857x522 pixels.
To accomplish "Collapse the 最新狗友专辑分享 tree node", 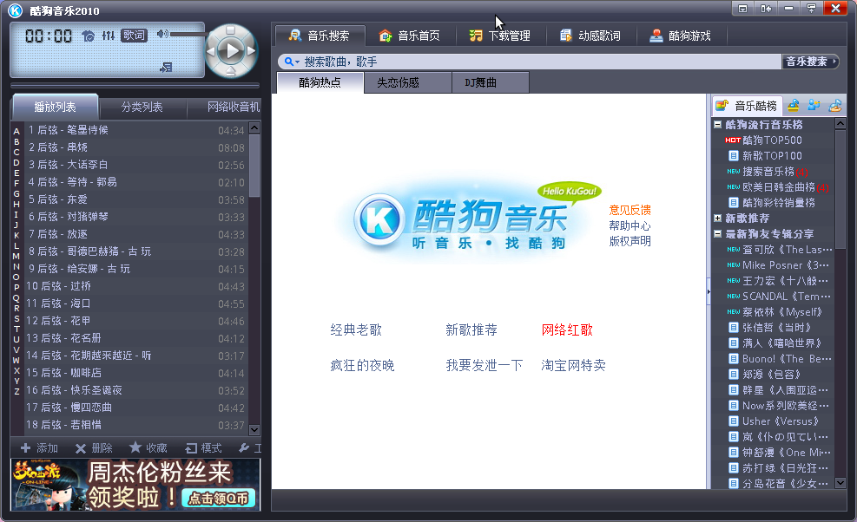I will tap(717, 234).
